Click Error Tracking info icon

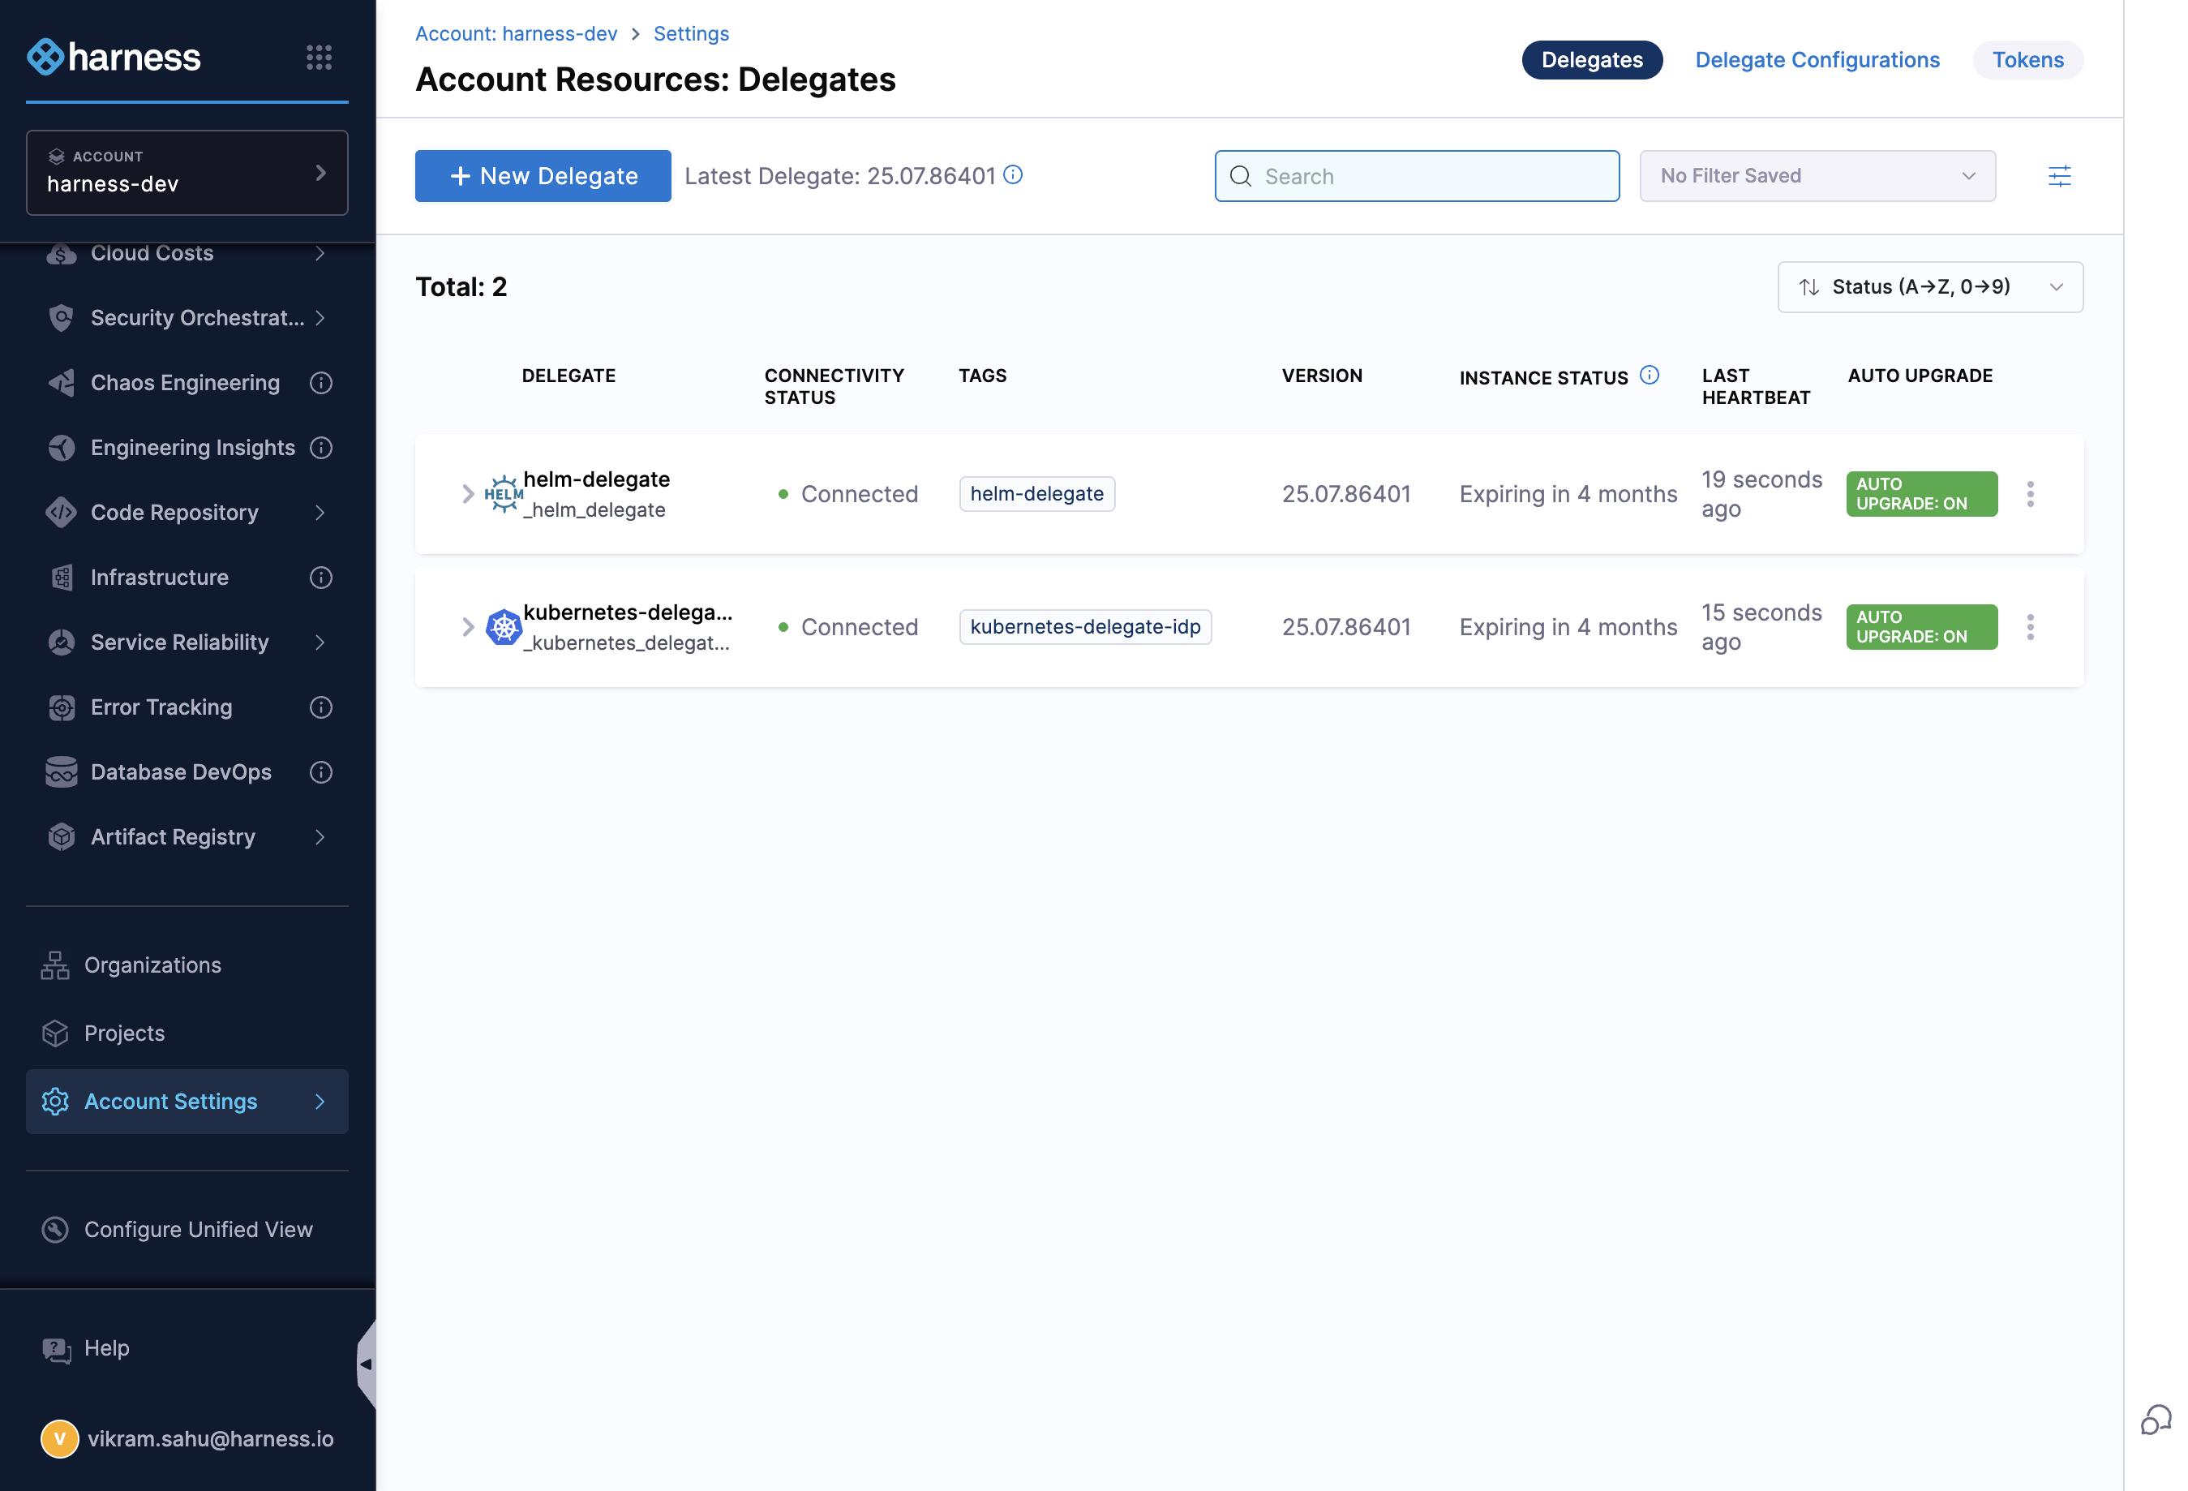pos(321,707)
